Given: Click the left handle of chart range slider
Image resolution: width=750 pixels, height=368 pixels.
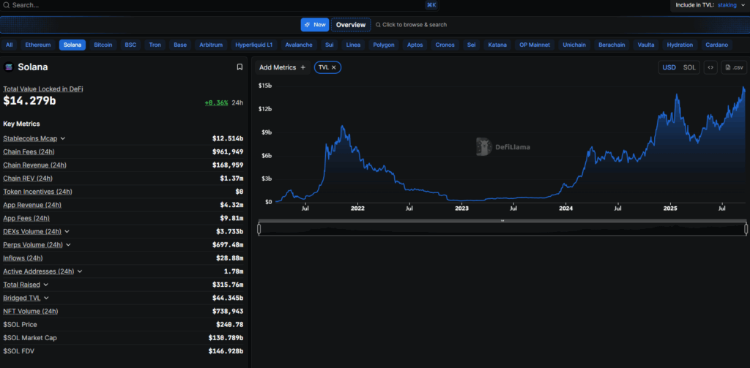Looking at the screenshot, I should click(259, 229).
